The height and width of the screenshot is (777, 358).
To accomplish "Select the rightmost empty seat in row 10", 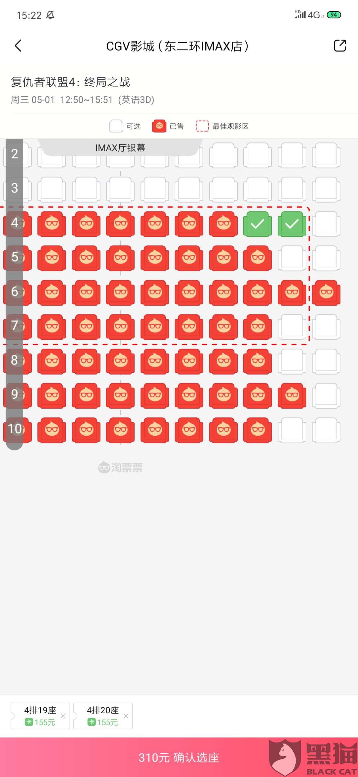I will click(326, 430).
